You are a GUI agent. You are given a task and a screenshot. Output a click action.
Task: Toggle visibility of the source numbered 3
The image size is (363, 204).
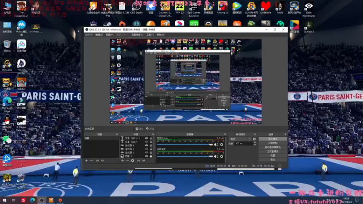click(146, 149)
